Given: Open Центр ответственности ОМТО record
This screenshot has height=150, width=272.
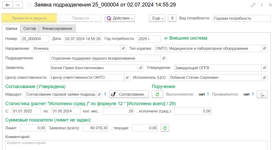Looking at the screenshot, I should [127, 77].
